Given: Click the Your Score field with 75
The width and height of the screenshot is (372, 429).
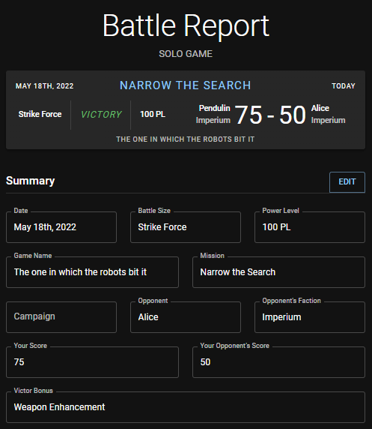Looking at the screenshot, I should [x=92, y=362].
